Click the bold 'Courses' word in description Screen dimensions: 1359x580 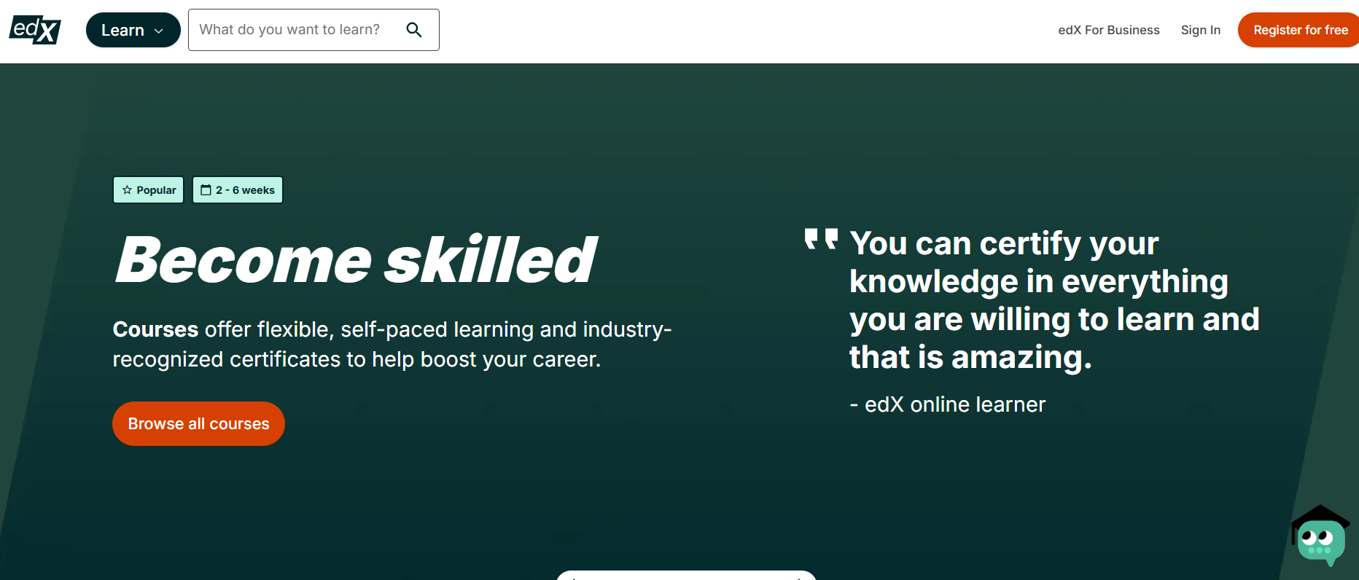pyautogui.click(x=155, y=329)
